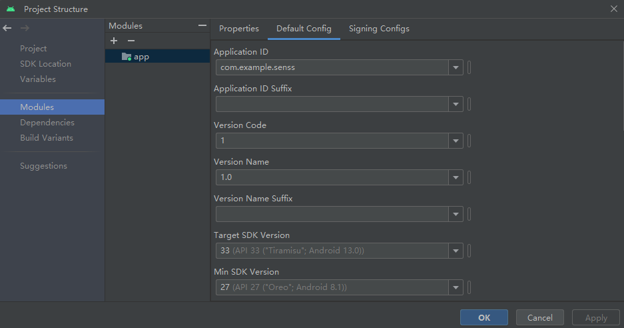This screenshot has width=624, height=328.
Task: Select the app module
Action: (141, 57)
